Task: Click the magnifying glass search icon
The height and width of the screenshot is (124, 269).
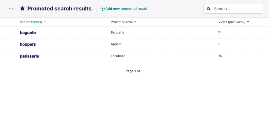Action: 209,9
